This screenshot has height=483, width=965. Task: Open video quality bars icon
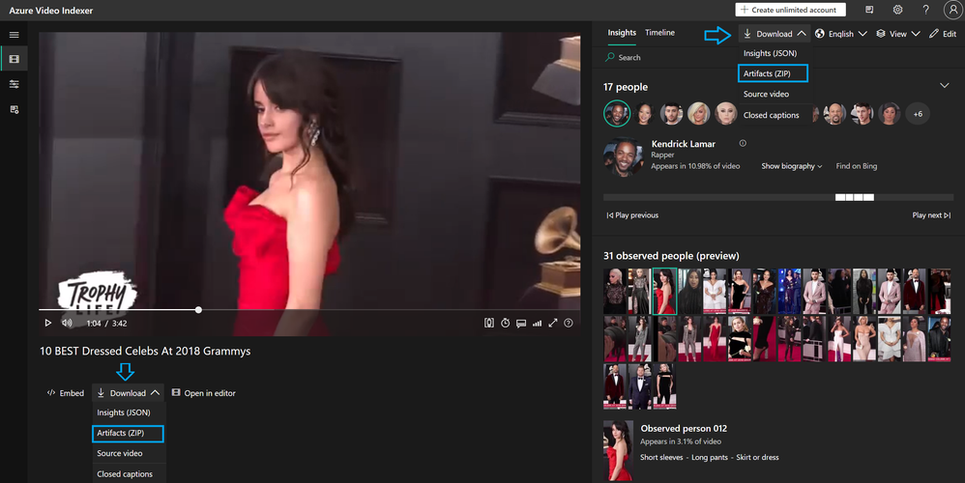click(x=537, y=324)
